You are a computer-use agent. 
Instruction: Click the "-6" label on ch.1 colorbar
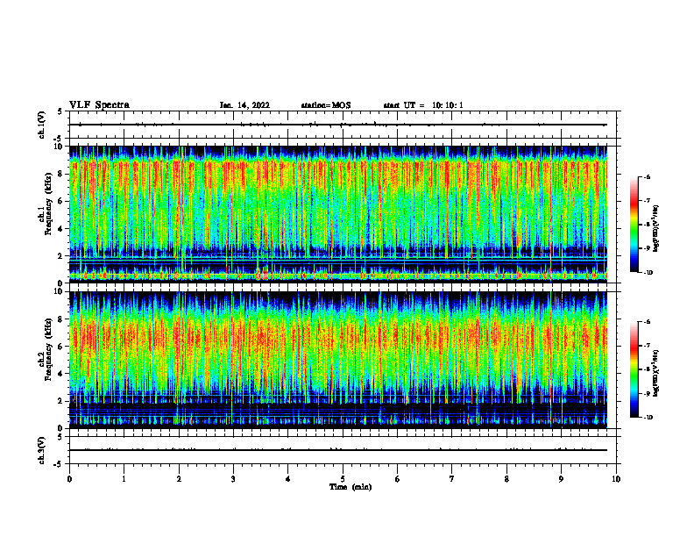[x=647, y=176]
